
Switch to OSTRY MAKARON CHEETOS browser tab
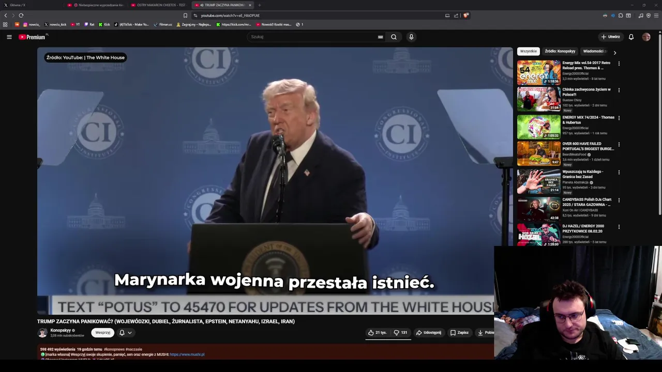coord(160,5)
